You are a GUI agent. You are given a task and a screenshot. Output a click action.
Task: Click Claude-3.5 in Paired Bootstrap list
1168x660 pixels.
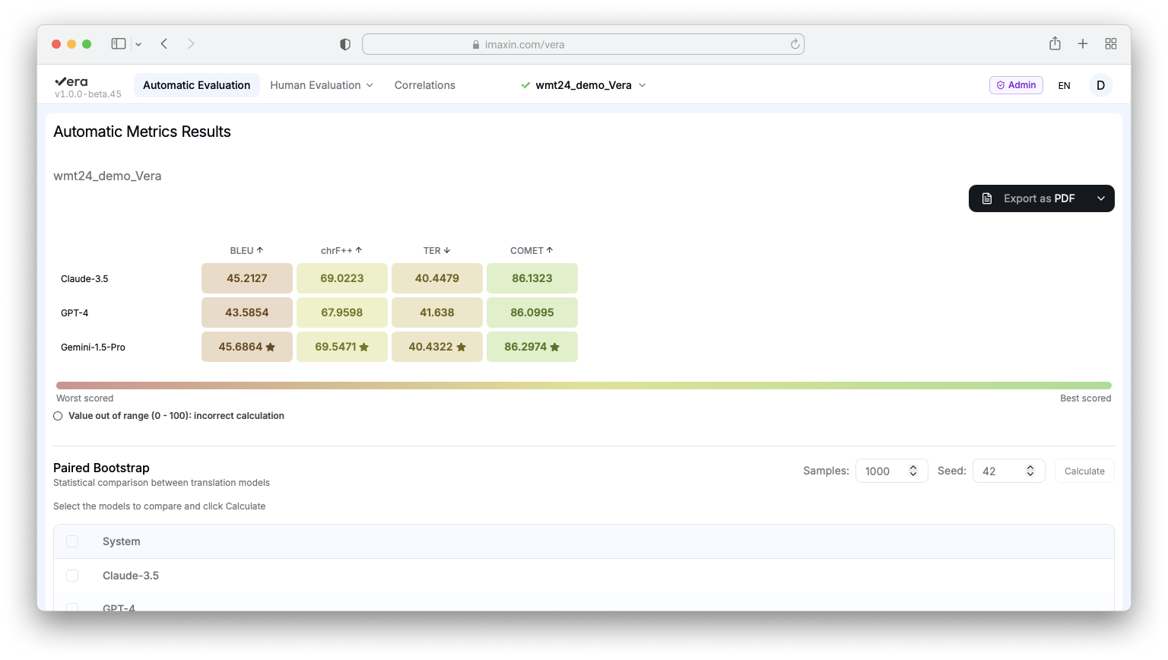tap(131, 576)
